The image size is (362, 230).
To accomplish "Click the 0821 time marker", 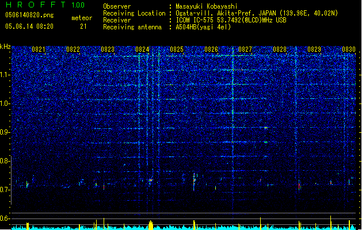I will [39, 49].
